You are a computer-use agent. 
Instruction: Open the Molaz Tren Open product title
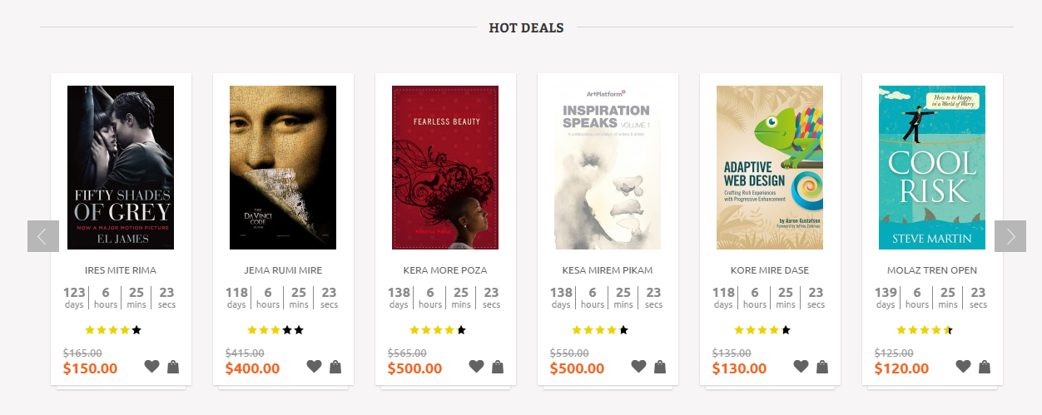pos(932,270)
